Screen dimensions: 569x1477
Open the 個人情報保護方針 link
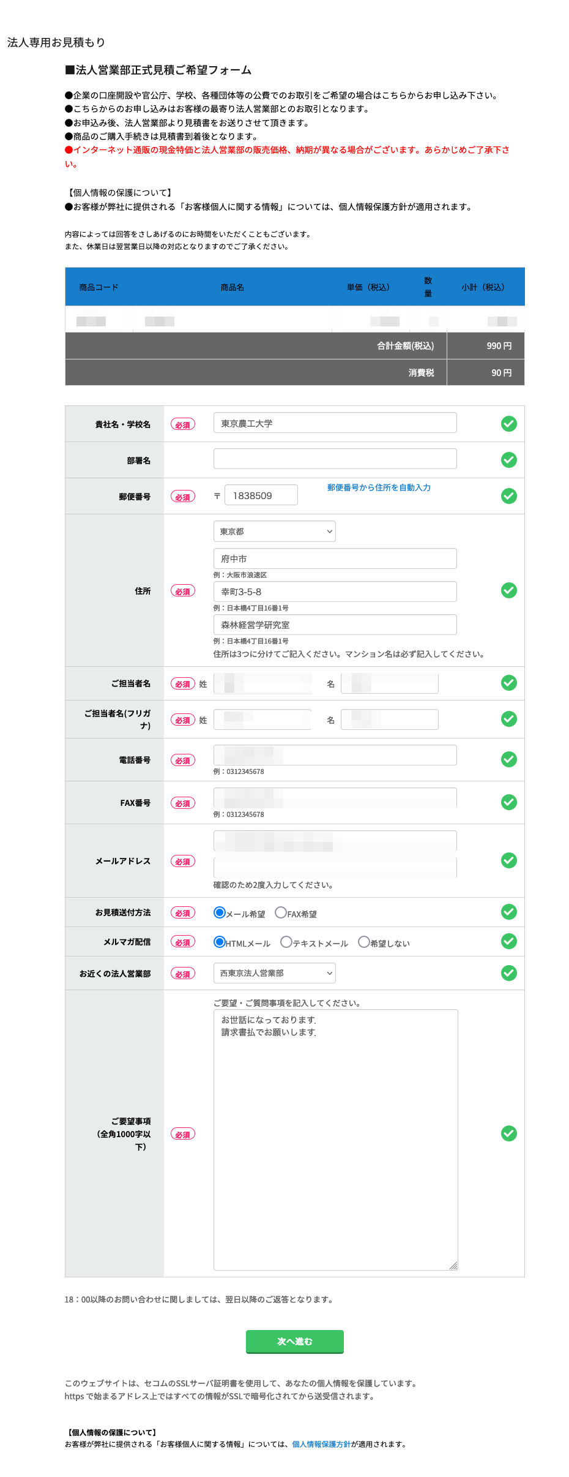pos(321,1444)
